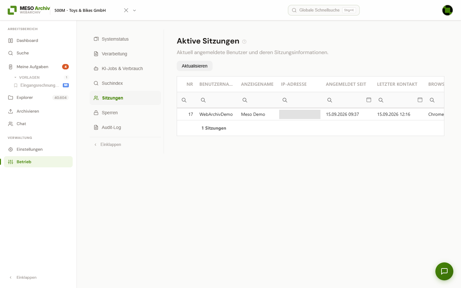The image size is (461, 288).
Task: Click the Aktualisieren button
Action: tap(195, 66)
